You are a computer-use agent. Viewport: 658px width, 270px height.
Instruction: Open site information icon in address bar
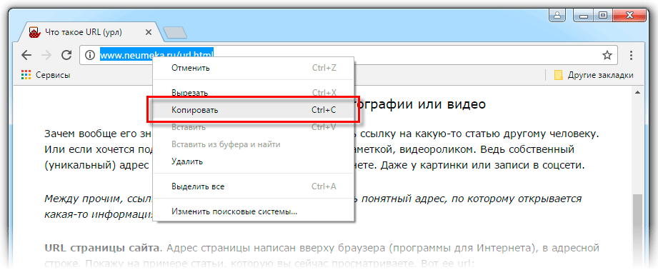(x=90, y=55)
